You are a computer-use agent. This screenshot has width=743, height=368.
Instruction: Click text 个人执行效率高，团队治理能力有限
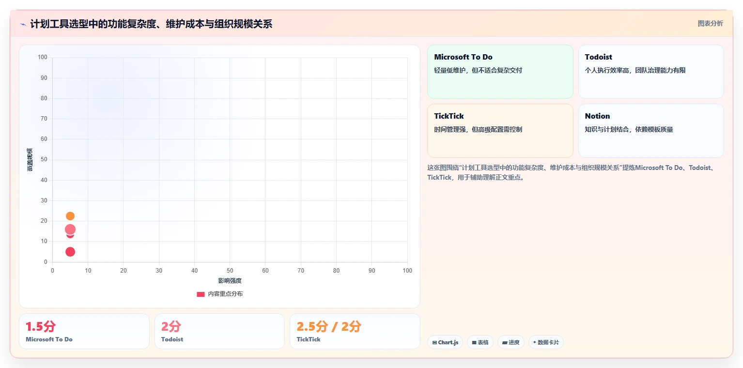point(635,70)
